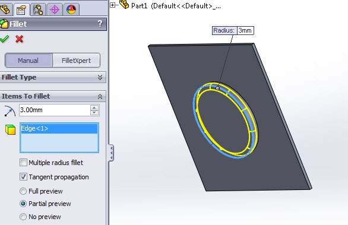Click the Part1 flyout tree icon
The height and width of the screenshot is (225, 348).
[x=124, y=4]
